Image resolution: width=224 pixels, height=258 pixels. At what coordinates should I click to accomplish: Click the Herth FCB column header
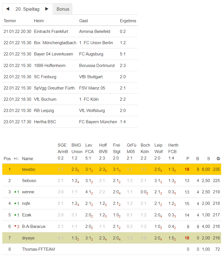(173, 152)
